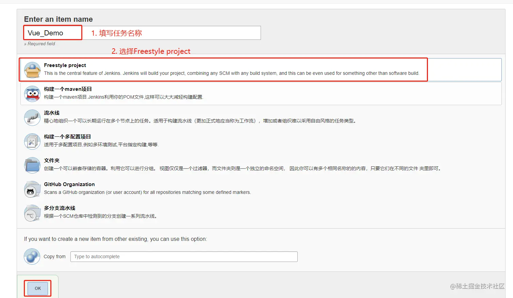Click the GitHub Organization scan description

tap(147, 192)
